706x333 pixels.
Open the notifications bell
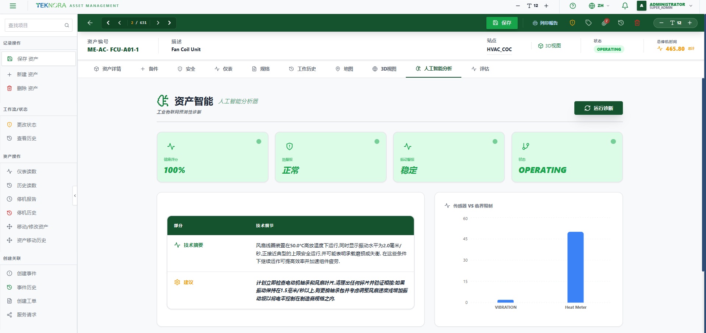click(x=625, y=6)
